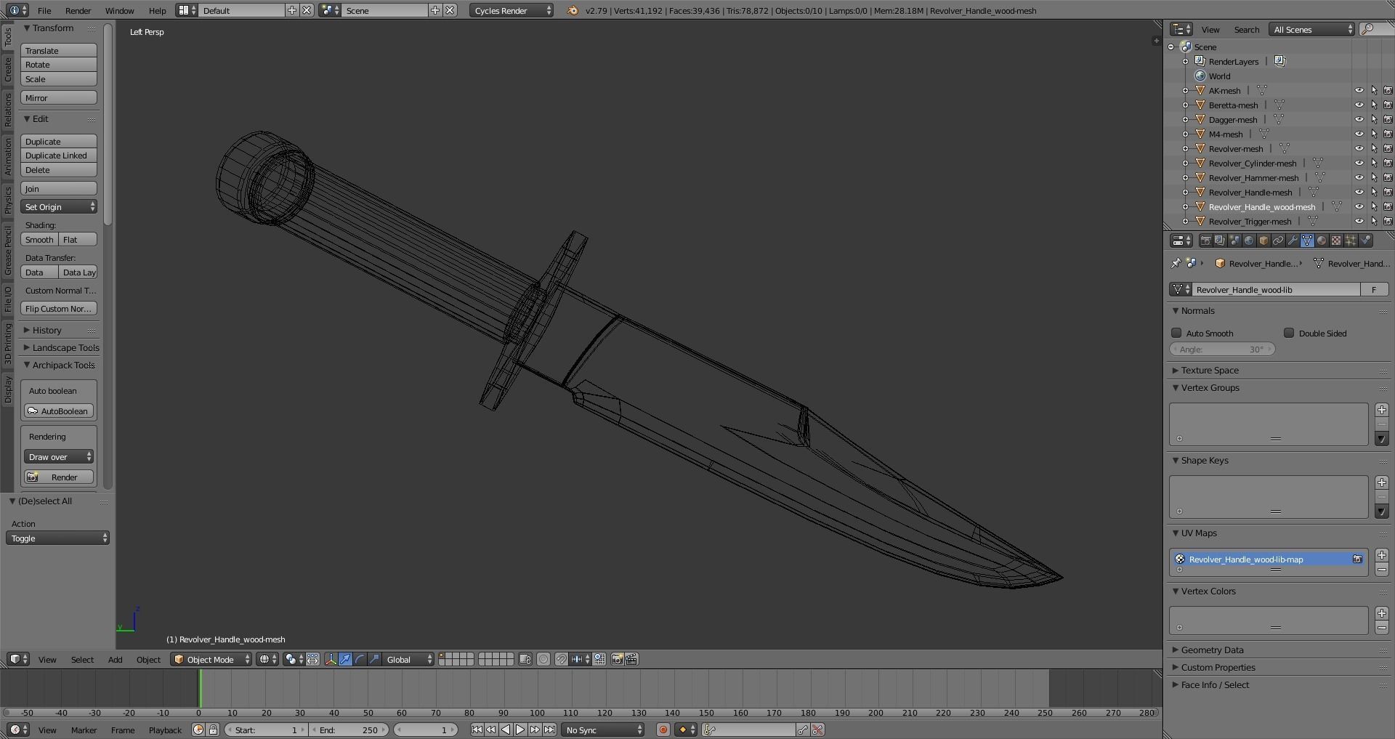
Task: Open the Scene properties tab
Action: click(1235, 241)
